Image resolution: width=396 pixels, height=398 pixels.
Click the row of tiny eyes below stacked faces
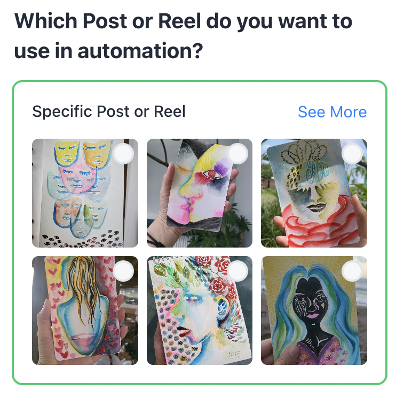81,239
